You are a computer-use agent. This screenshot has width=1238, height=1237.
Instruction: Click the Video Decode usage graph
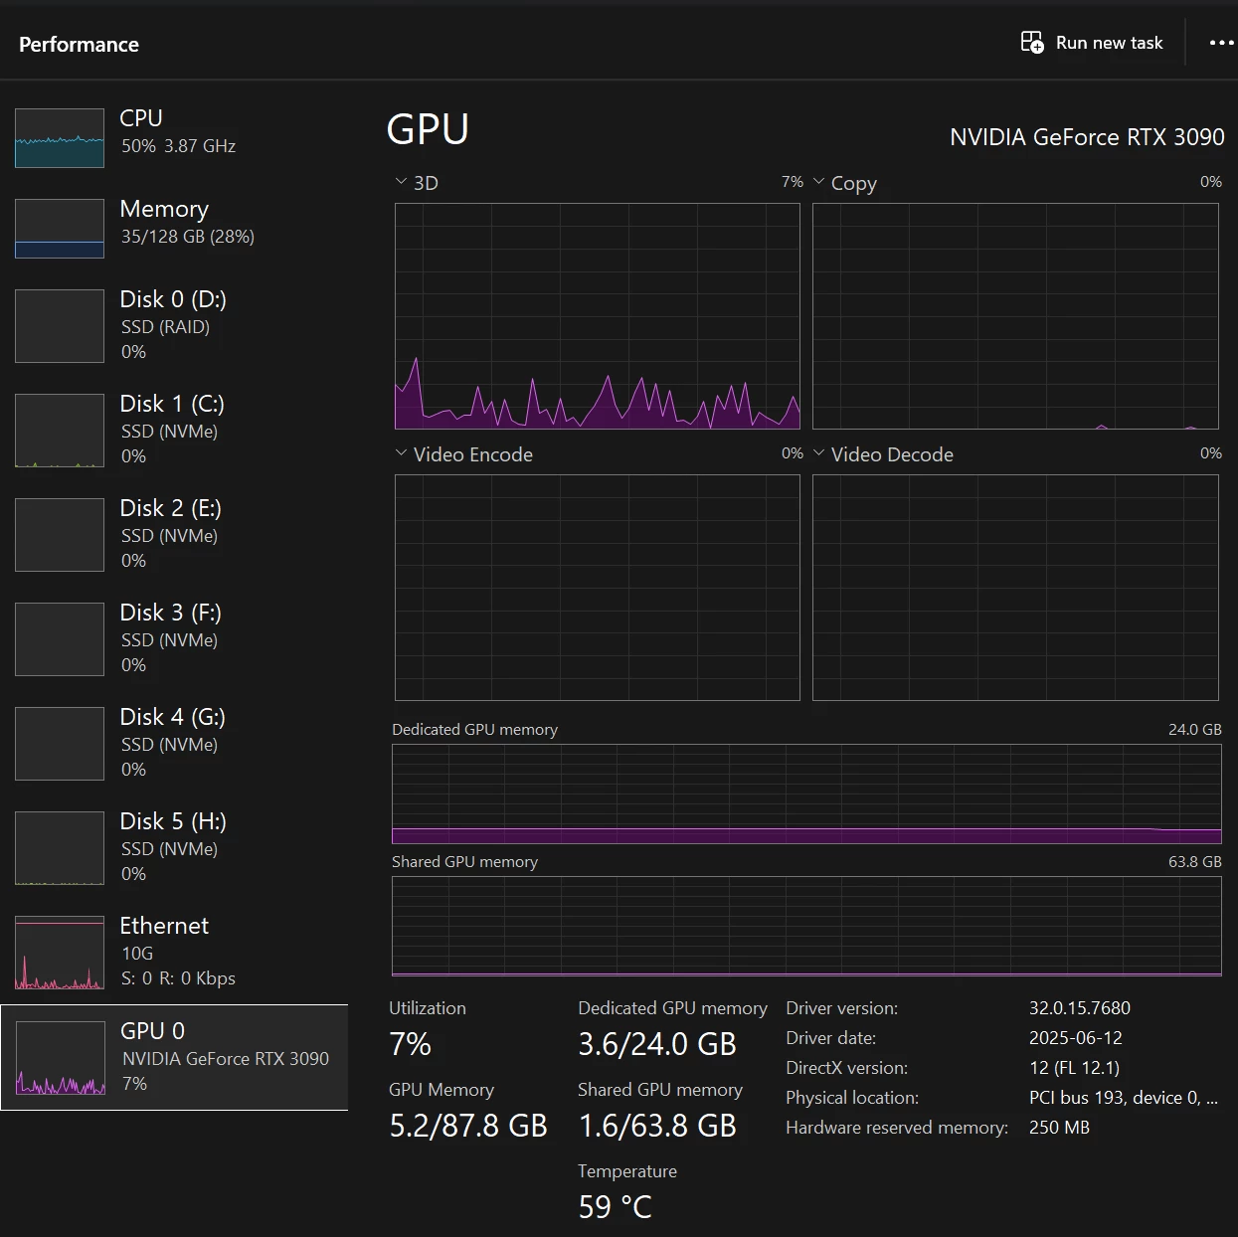tap(1015, 588)
